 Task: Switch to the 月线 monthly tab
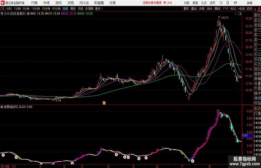click(80, 9)
